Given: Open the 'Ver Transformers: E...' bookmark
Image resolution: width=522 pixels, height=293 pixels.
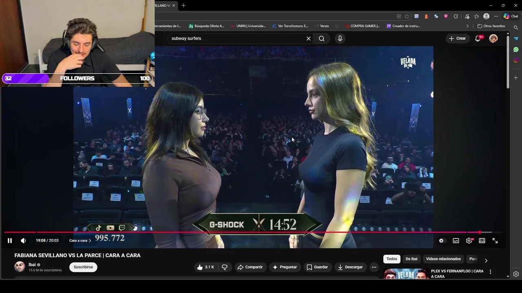Looking at the screenshot, I should [290, 26].
